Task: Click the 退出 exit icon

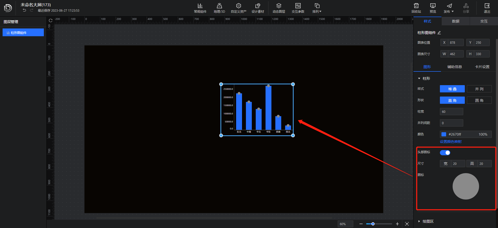Action: pyautogui.click(x=487, y=6)
